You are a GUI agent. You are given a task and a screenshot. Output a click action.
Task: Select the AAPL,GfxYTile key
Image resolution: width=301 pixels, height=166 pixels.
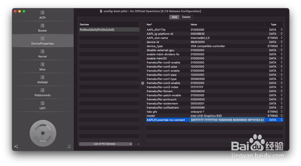[x=156, y=30]
